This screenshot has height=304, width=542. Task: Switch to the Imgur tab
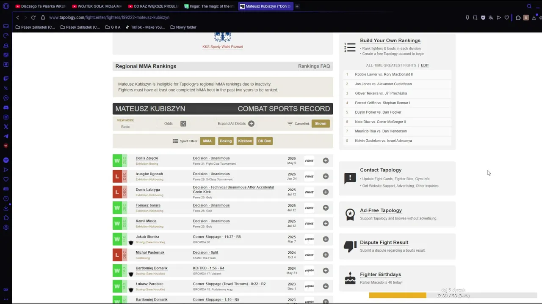209,6
